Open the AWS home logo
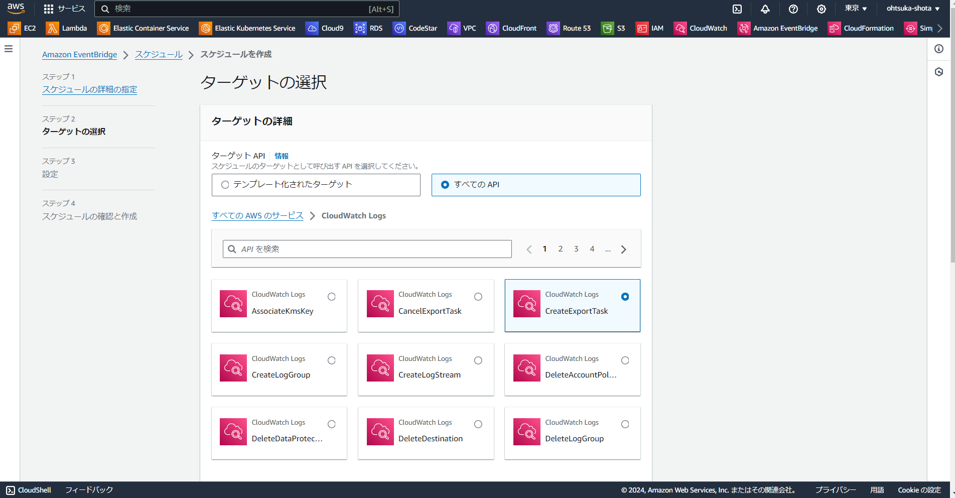Screen dimensions: 955x498 pos(16,9)
